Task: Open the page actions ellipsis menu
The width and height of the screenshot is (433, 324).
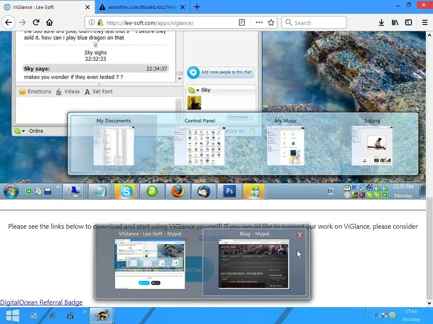Action: (259, 23)
